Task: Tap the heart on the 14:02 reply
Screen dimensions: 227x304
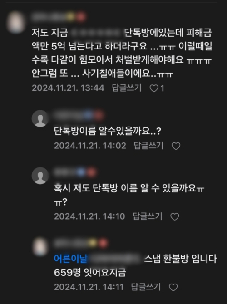Action: (x=176, y=146)
